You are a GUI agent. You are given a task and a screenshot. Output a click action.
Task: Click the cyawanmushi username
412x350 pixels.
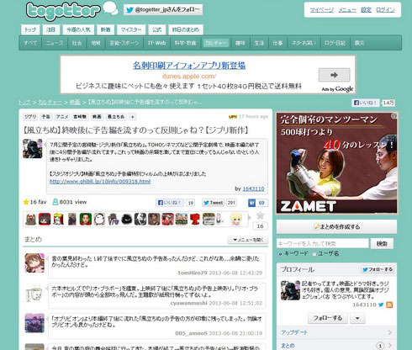188,303
